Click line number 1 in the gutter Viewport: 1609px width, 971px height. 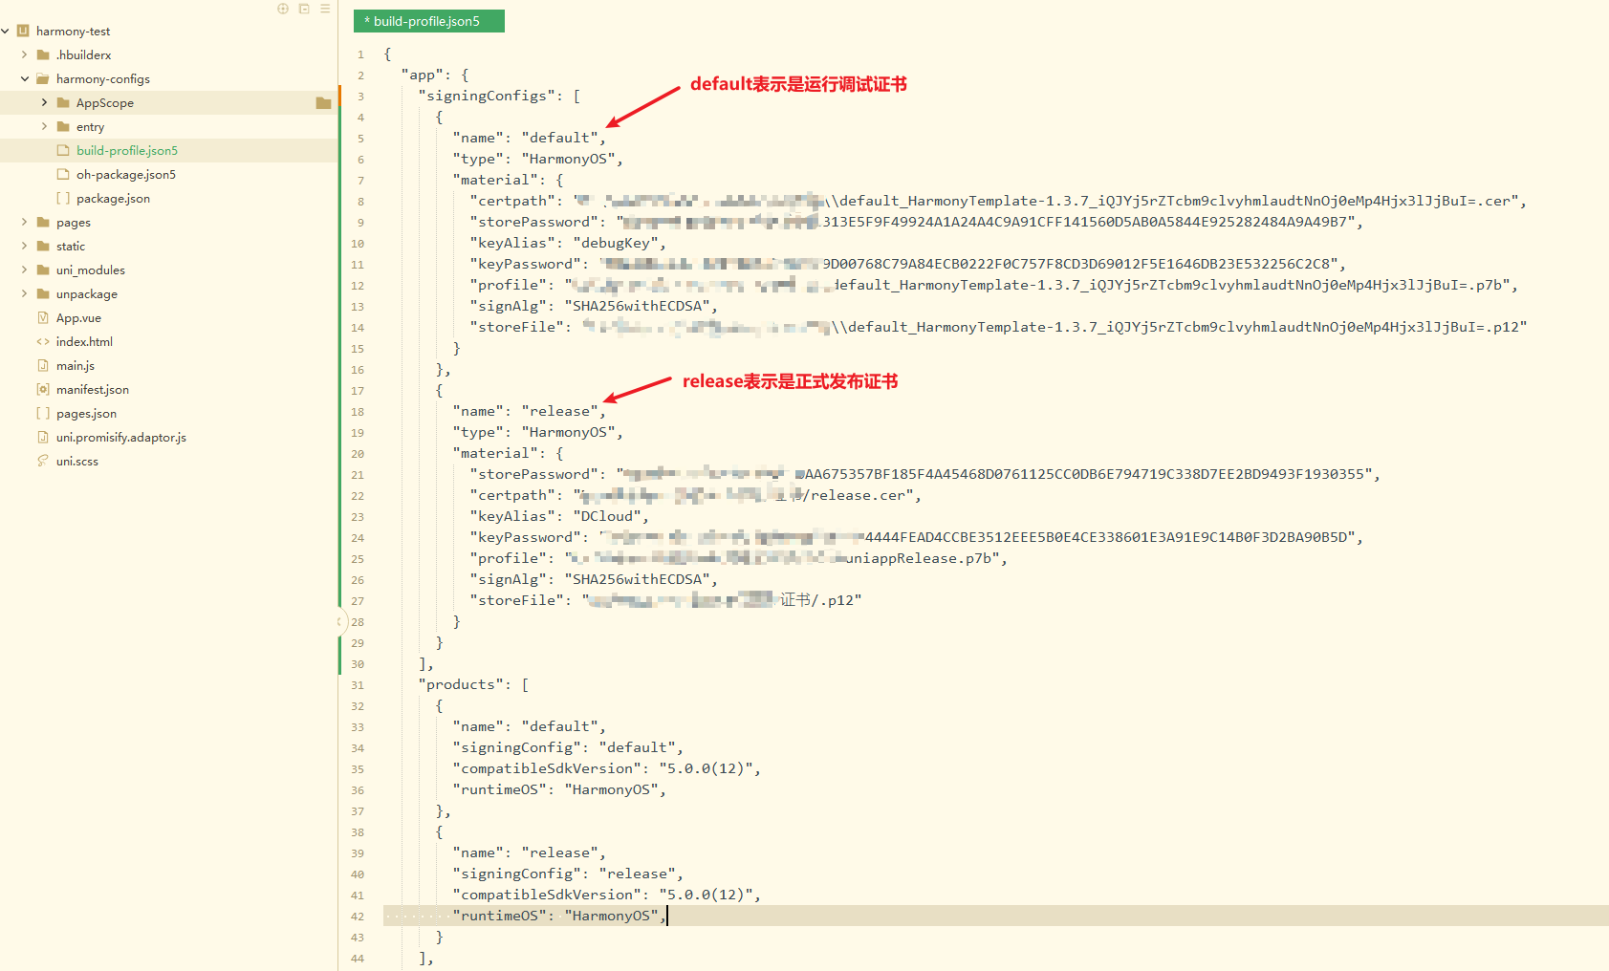tap(360, 54)
